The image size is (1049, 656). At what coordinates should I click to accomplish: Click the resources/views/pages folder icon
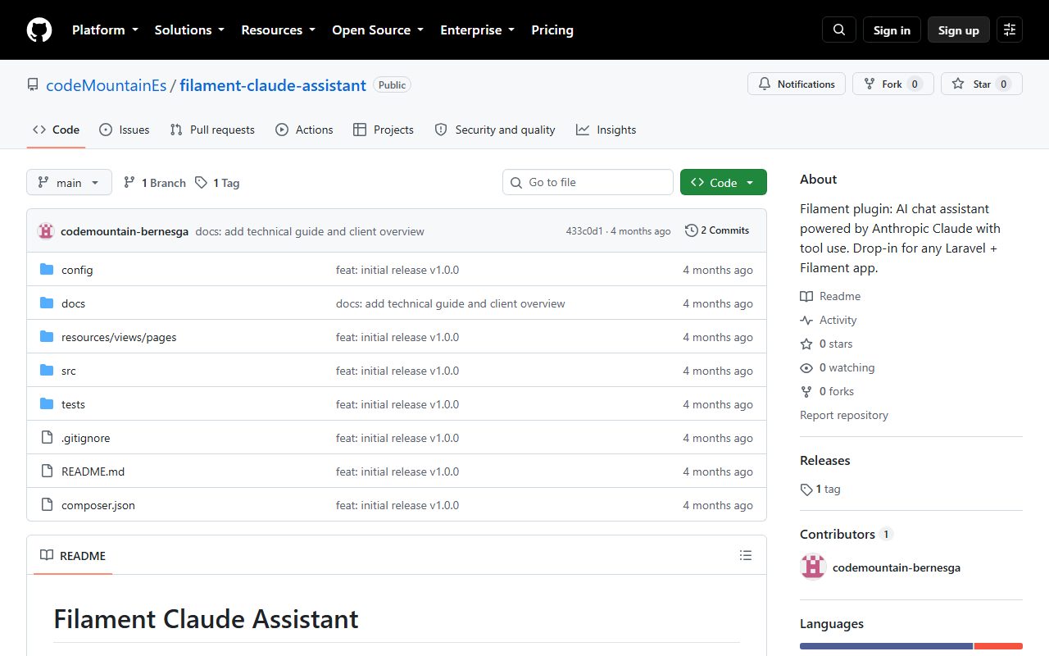click(47, 337)
